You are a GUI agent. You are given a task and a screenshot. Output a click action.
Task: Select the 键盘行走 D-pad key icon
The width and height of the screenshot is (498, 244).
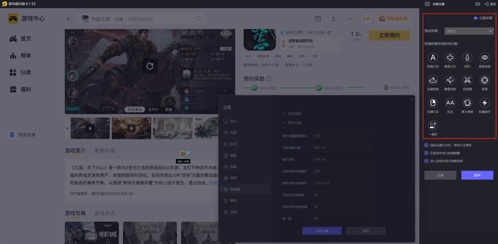450,58
